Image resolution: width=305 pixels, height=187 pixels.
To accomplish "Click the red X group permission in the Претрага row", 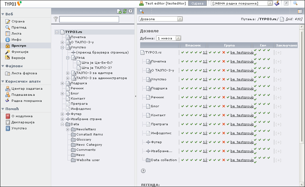I will (224, 124).
